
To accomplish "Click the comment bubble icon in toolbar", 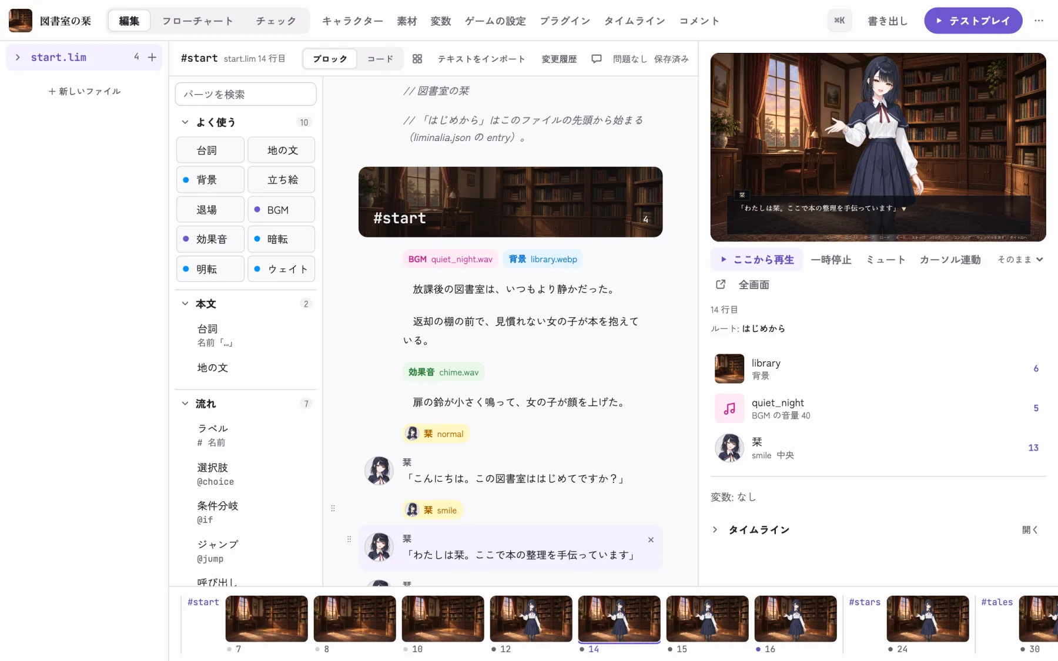I will click(x=597, y=59).
